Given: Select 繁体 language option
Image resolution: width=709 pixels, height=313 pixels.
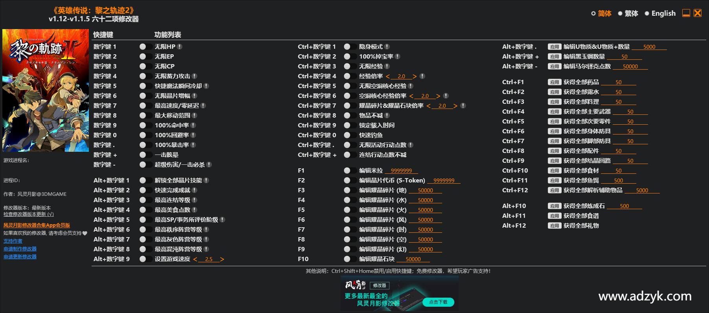Looking at the screenshot, I should (628, 13).
